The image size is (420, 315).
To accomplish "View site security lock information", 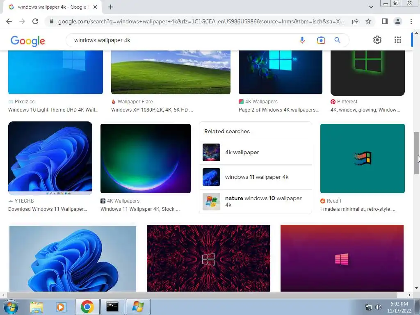I will pyautogui.click(x=52, y=21).
